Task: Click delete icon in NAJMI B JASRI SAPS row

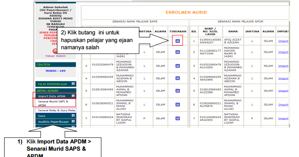Action: coord(178,52)
